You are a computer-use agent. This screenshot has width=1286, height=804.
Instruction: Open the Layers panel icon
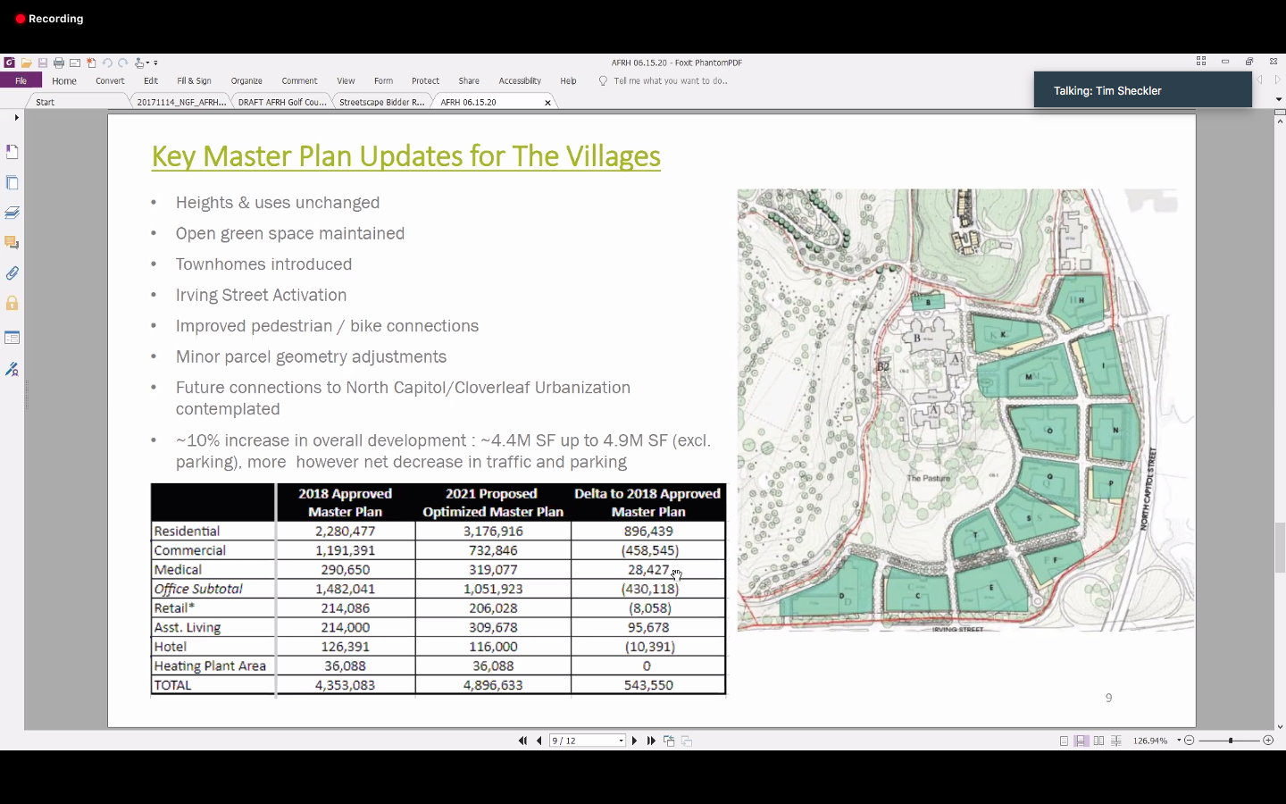(13, 213)
